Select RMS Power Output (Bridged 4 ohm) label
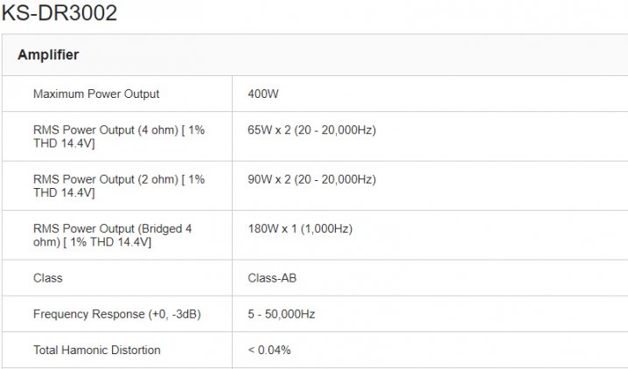 click(112, 235)
